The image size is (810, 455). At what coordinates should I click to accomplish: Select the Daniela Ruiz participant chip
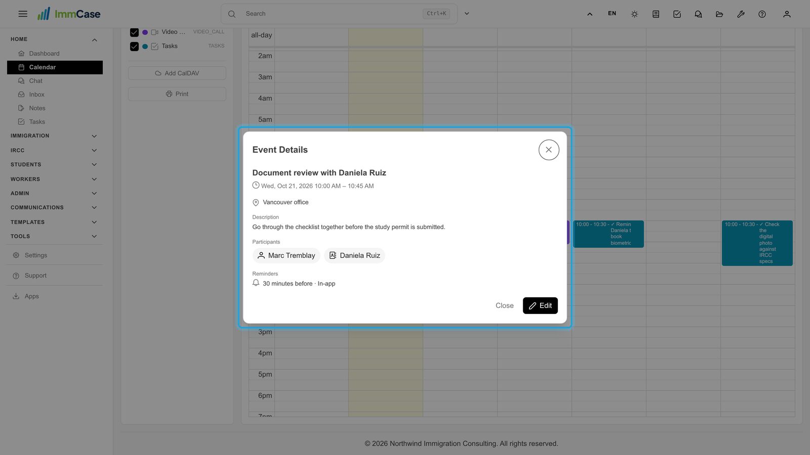click(x=354, y=255)
